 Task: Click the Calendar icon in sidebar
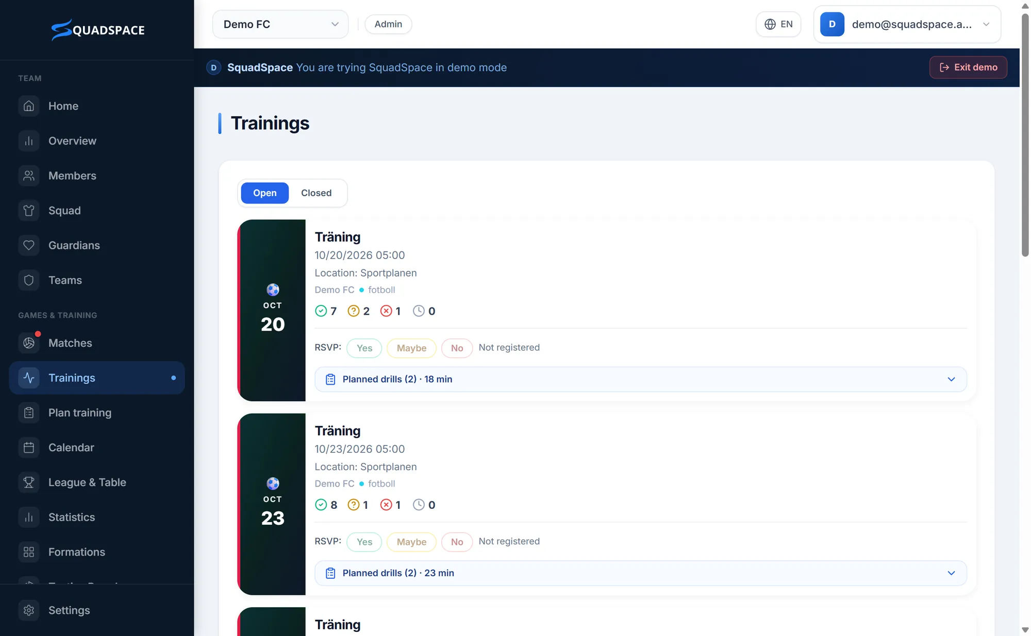(x=29, y=448)
